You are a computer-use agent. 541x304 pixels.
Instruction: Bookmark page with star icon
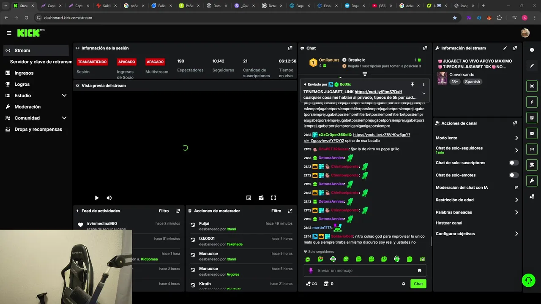coord(455,18)
